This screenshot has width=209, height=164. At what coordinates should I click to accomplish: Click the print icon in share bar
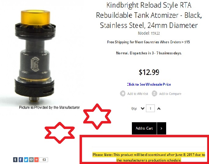31,160
